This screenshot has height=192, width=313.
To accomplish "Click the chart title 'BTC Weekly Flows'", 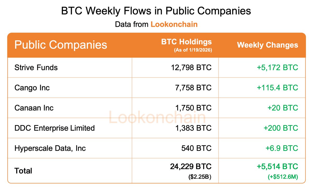I will click(156, 11).
